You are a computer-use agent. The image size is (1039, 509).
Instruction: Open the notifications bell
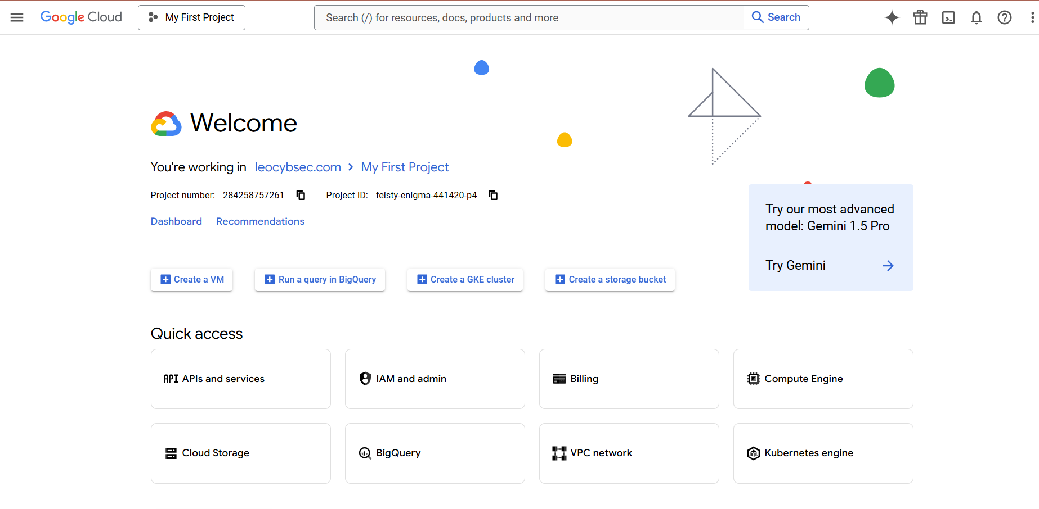coord(977,17)
